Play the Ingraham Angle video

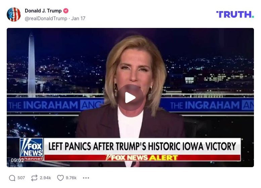coord(130,98)
